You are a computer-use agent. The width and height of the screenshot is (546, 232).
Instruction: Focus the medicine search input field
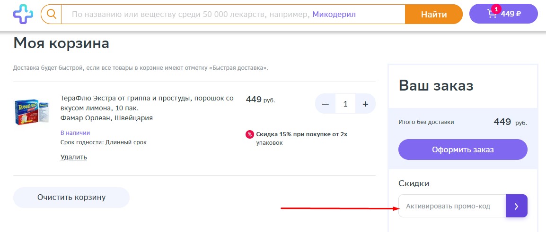click(233, 14)
